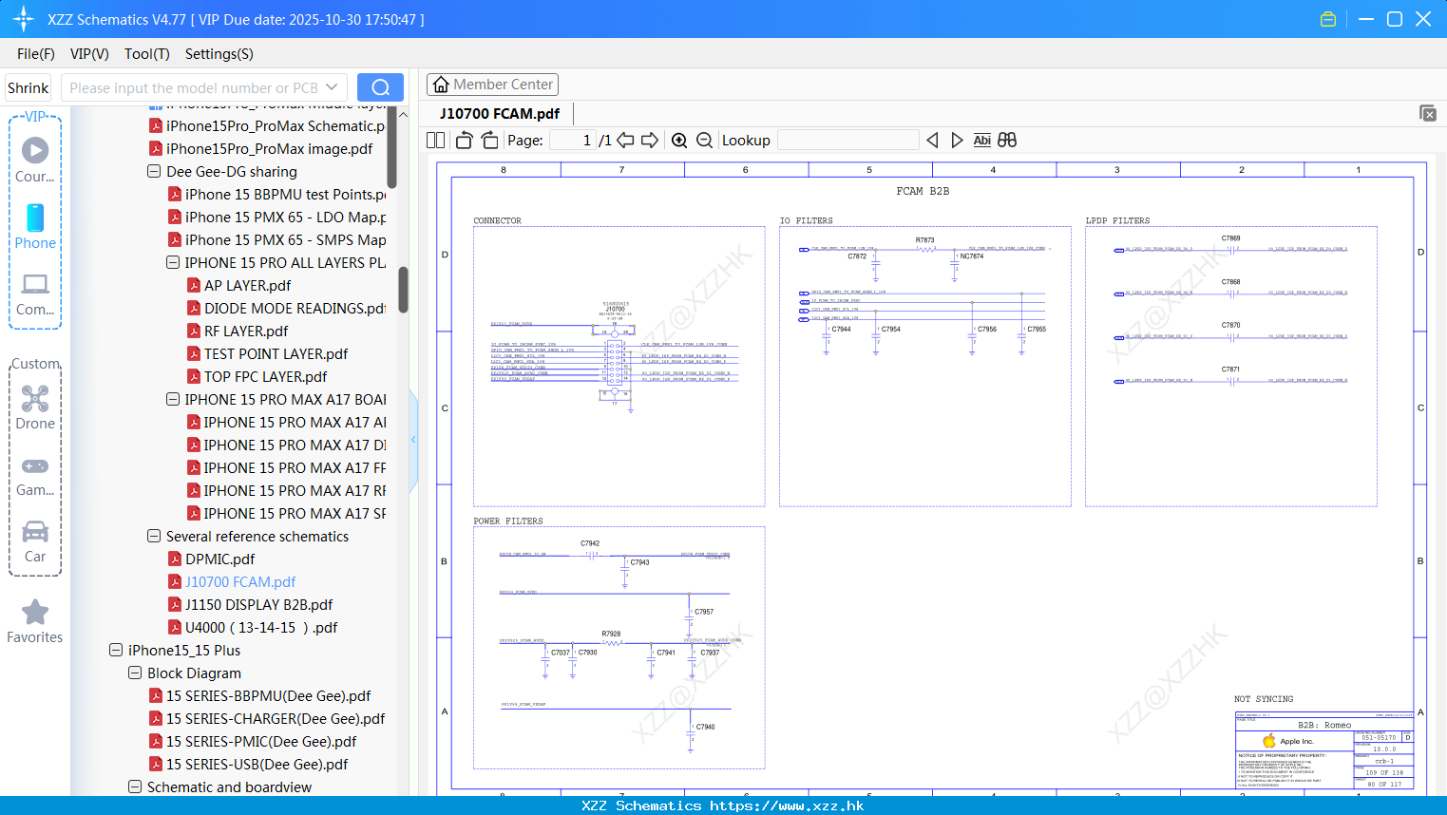Click PDF icon beside DPMIC.pdf
1447x815 pixels.
(175, 559)
